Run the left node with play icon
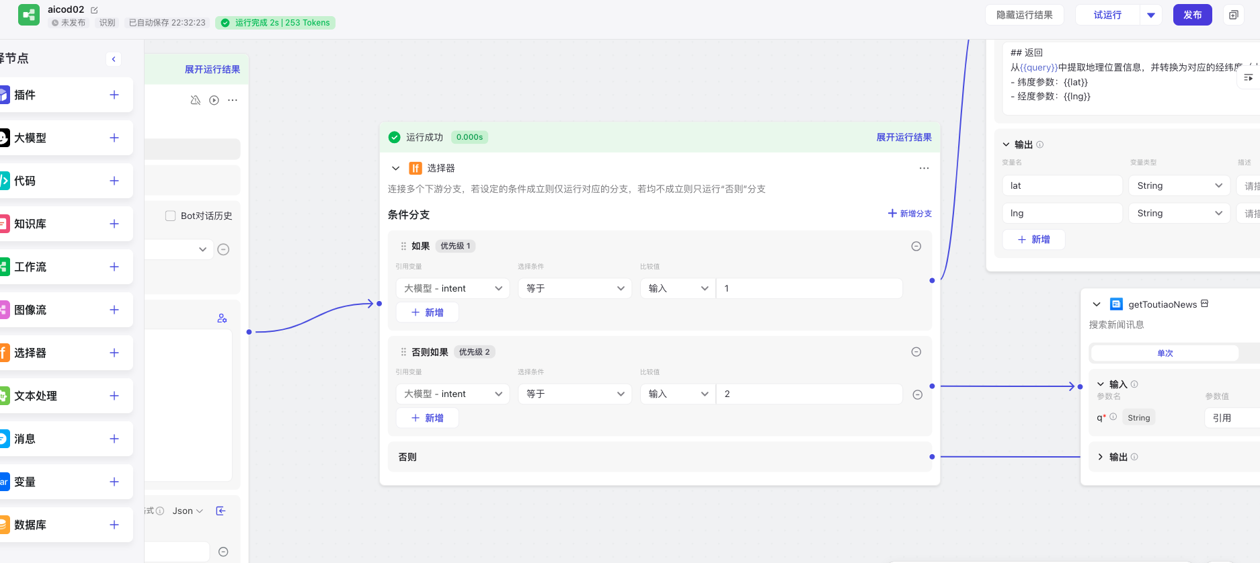 [x=214, y=100]
